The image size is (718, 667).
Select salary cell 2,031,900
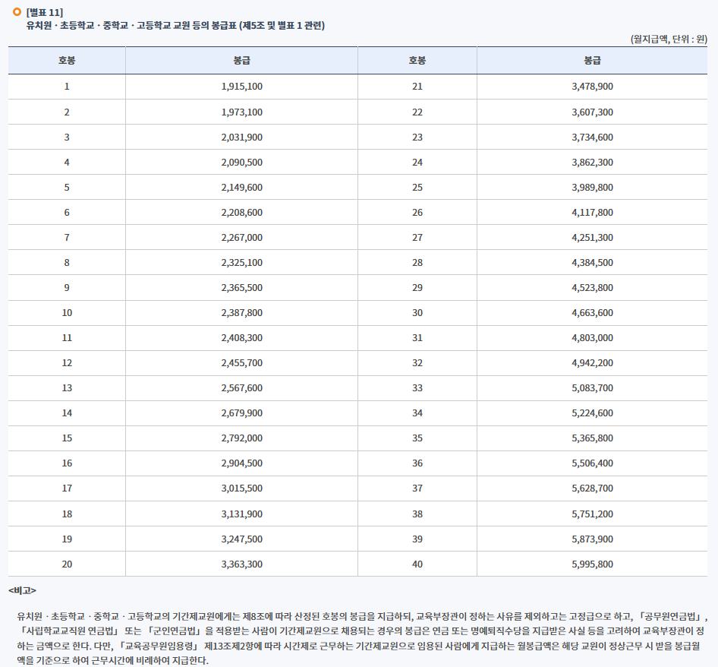point(242,137)
